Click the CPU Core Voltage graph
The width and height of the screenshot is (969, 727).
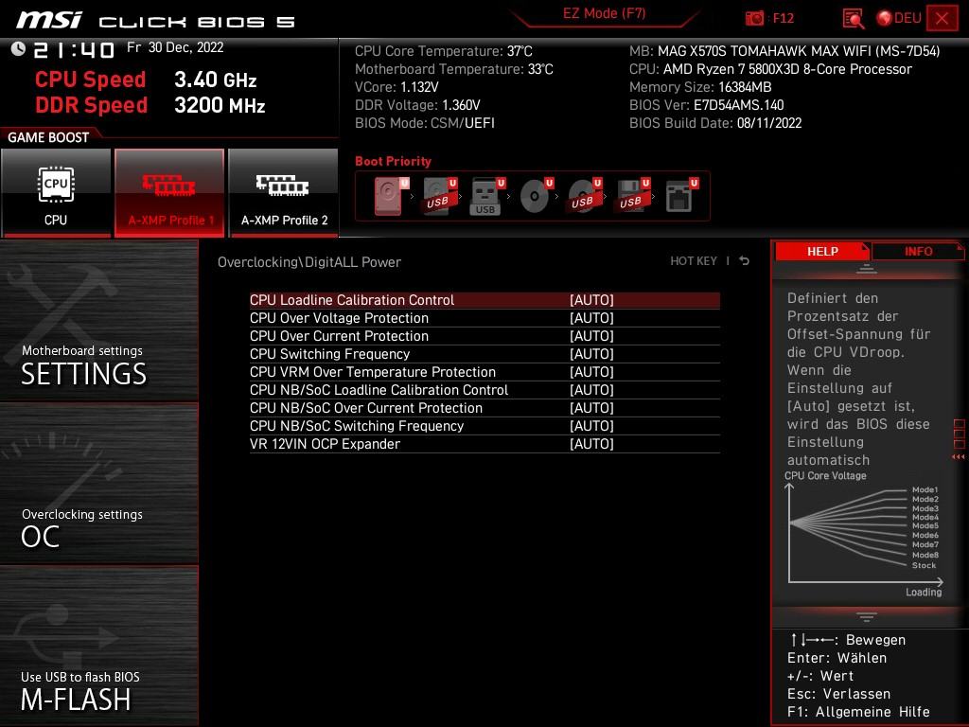(864, 534)
